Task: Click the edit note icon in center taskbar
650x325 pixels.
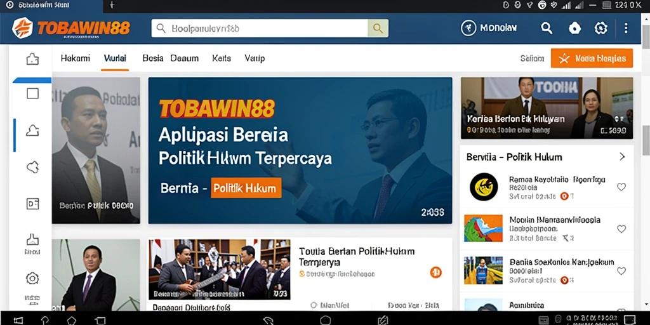Action: pyautogui.click(x=383, y=320)
